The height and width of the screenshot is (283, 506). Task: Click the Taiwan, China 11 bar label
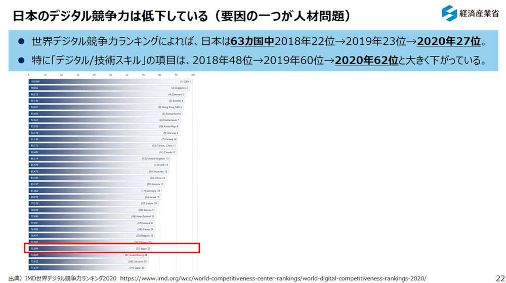click(x=163, y=146)
